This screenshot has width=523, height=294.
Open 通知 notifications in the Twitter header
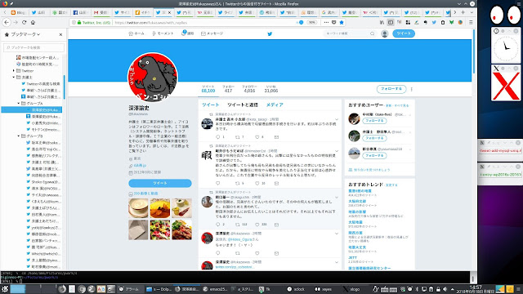188,33
